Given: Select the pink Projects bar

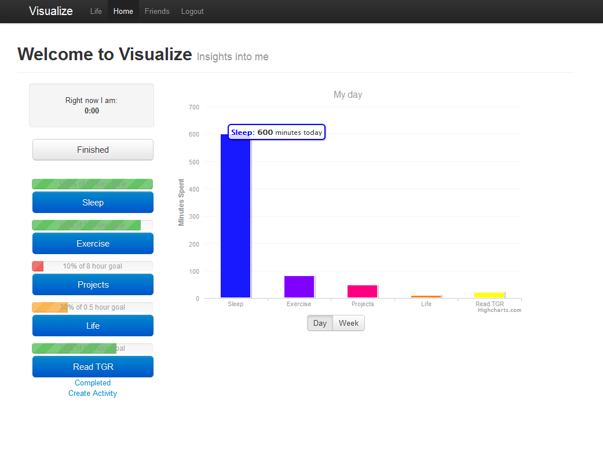Looking at the screenshot, I should click(363, 292).
